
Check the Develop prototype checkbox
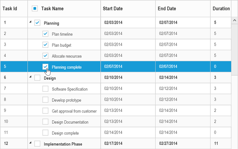click(45, 100)
